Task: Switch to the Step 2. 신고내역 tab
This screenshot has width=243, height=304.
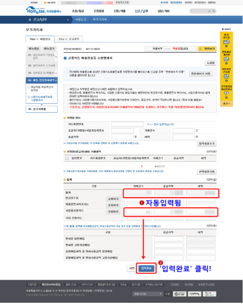Action: click(x=69, y=39)
